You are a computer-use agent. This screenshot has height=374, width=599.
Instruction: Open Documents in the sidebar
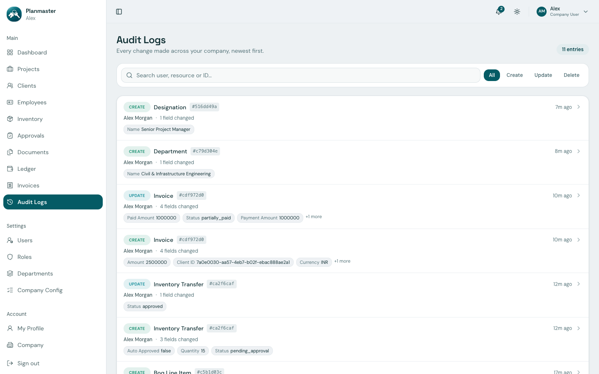point(53,152)
